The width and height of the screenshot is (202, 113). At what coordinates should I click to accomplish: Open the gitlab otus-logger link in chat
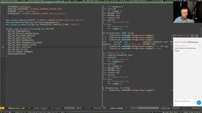click(185, 49)
